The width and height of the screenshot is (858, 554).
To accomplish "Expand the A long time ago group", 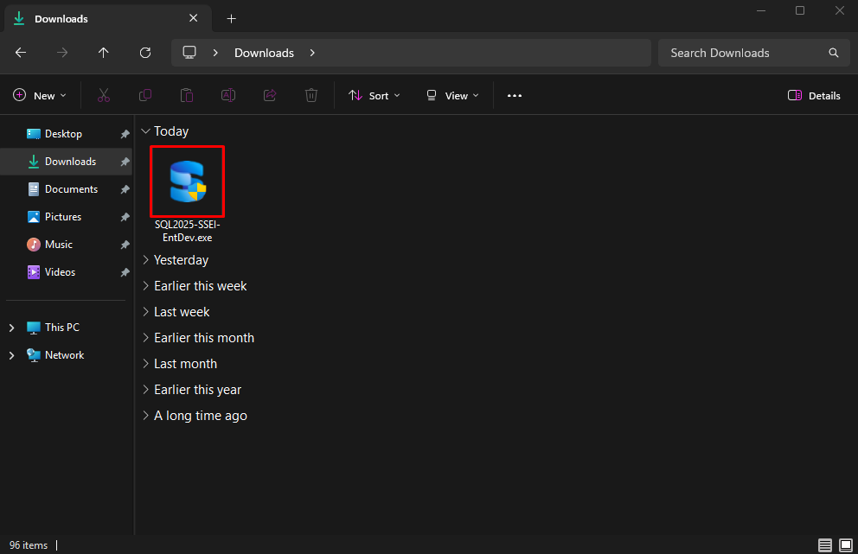I will click(145, 416).
